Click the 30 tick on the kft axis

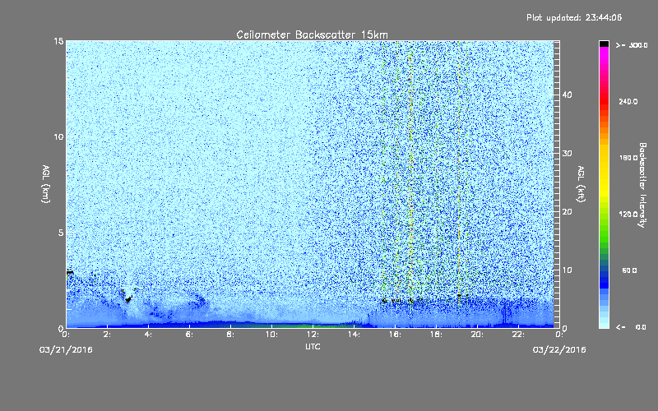coord(567,154)
